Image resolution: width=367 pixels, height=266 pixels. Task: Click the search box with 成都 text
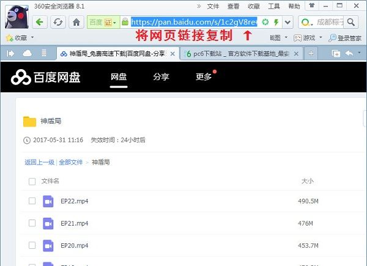coord(330,22)
